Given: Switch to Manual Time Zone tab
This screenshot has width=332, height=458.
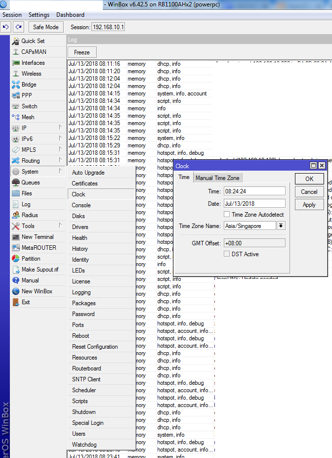Looking at the screenshot, I should click(x=217, y=178).
